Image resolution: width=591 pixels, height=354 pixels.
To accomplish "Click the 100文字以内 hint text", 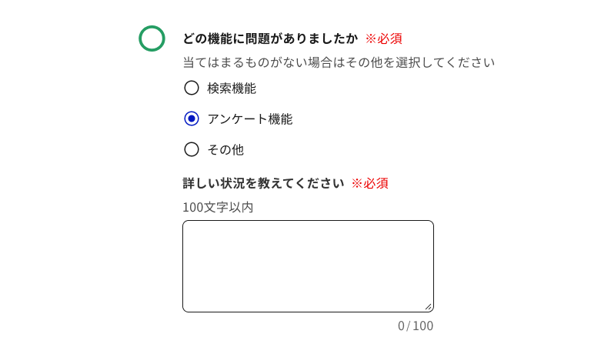I will click(218, 207).
